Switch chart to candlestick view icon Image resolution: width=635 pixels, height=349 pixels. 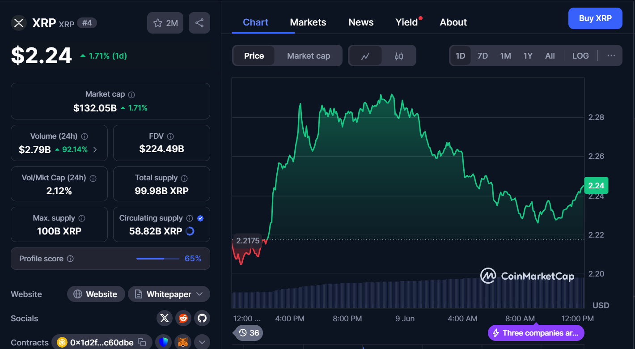(399, 56)
